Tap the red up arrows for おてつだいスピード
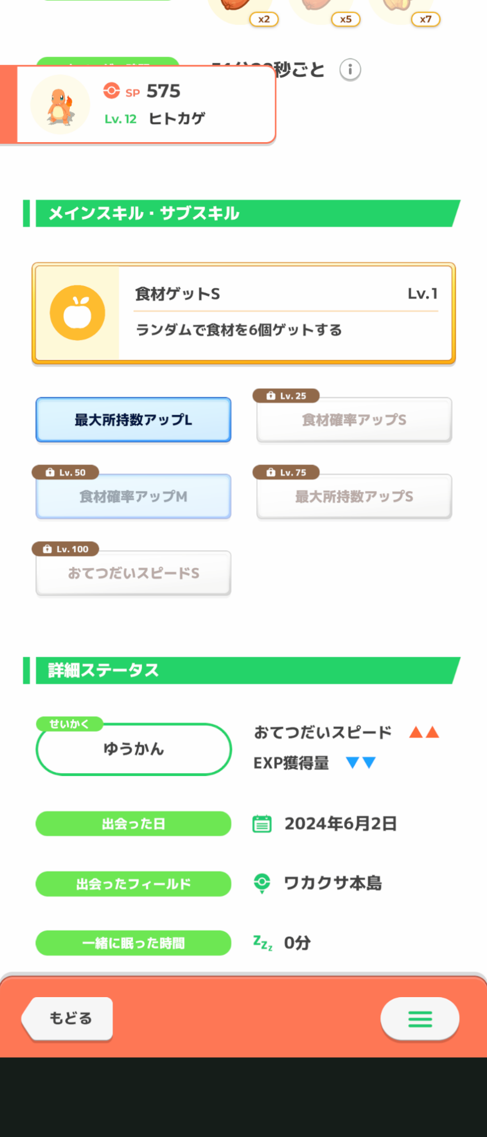This screenshot has height=1137, width=487. [x=424, y=732]
